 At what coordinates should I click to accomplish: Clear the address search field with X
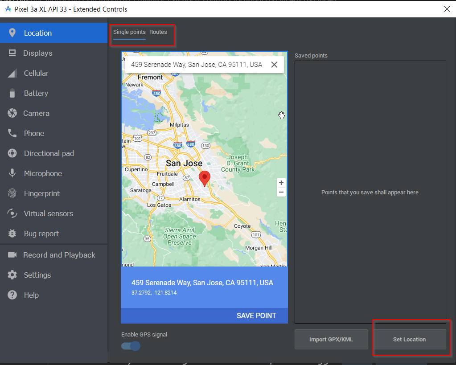274,64
